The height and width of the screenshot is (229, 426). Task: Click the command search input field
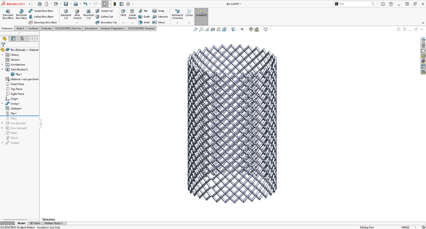pyautogui.click(x=355, y=4)
